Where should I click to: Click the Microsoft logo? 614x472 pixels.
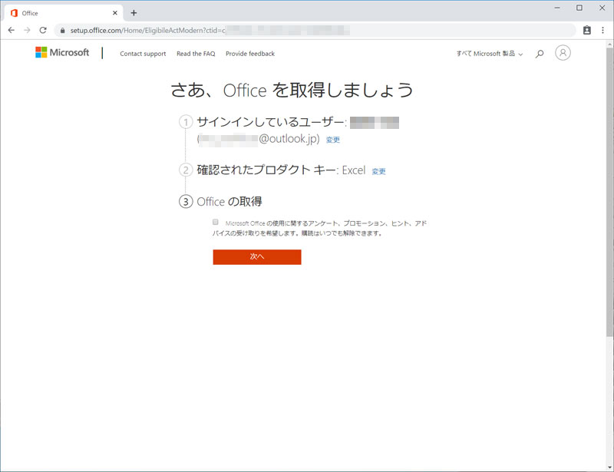pos(62,52)
